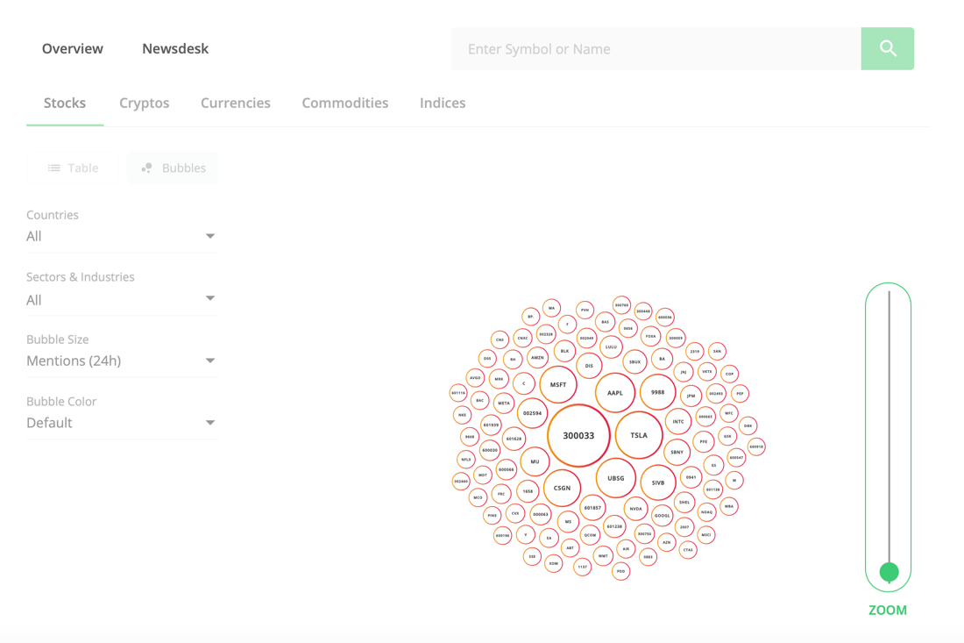Select the 601939 bubble
964x643 pixels.
click(492, 425)
